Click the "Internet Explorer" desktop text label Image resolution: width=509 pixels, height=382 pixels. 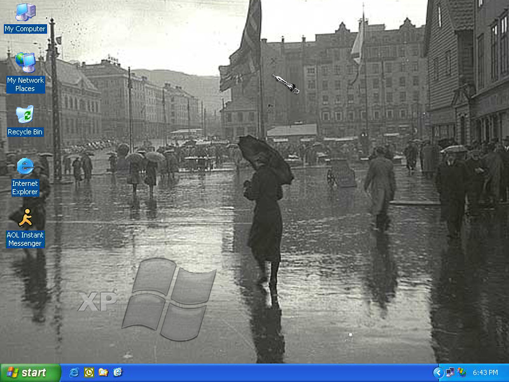click(25, 188)
